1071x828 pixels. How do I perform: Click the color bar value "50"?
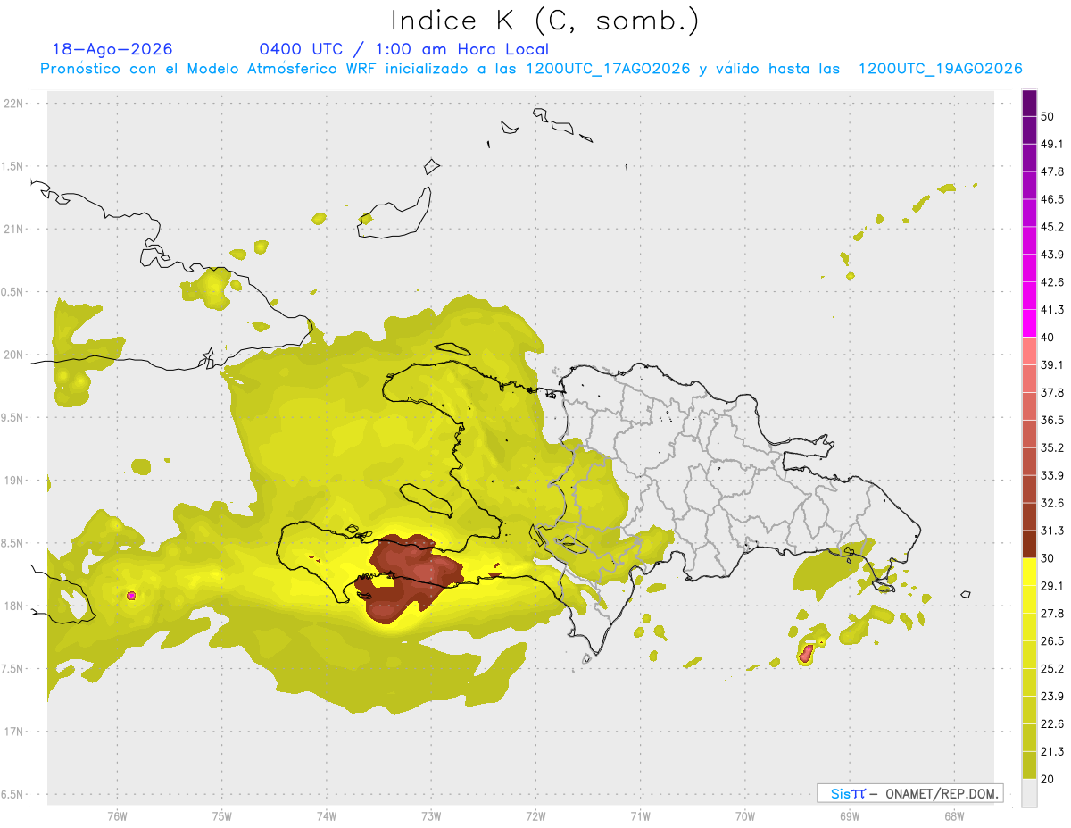click(x=1049, y=117)
